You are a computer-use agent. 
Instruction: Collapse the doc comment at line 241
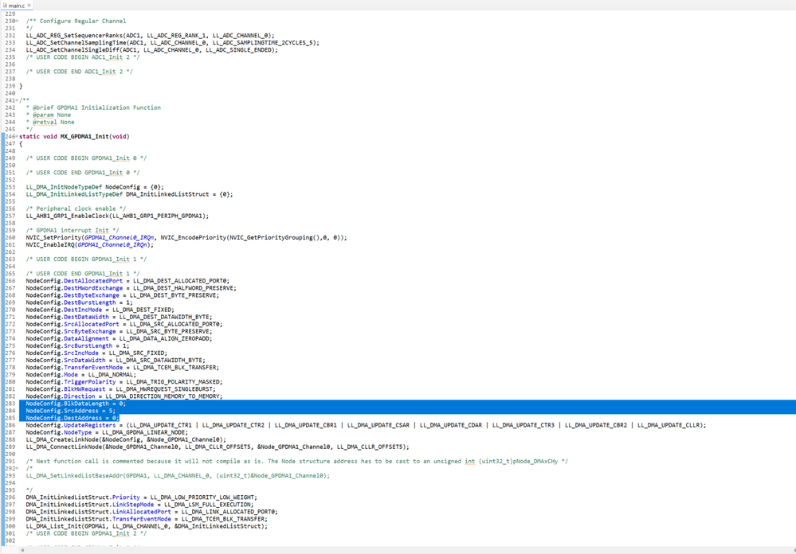click(x=18, y=100)
